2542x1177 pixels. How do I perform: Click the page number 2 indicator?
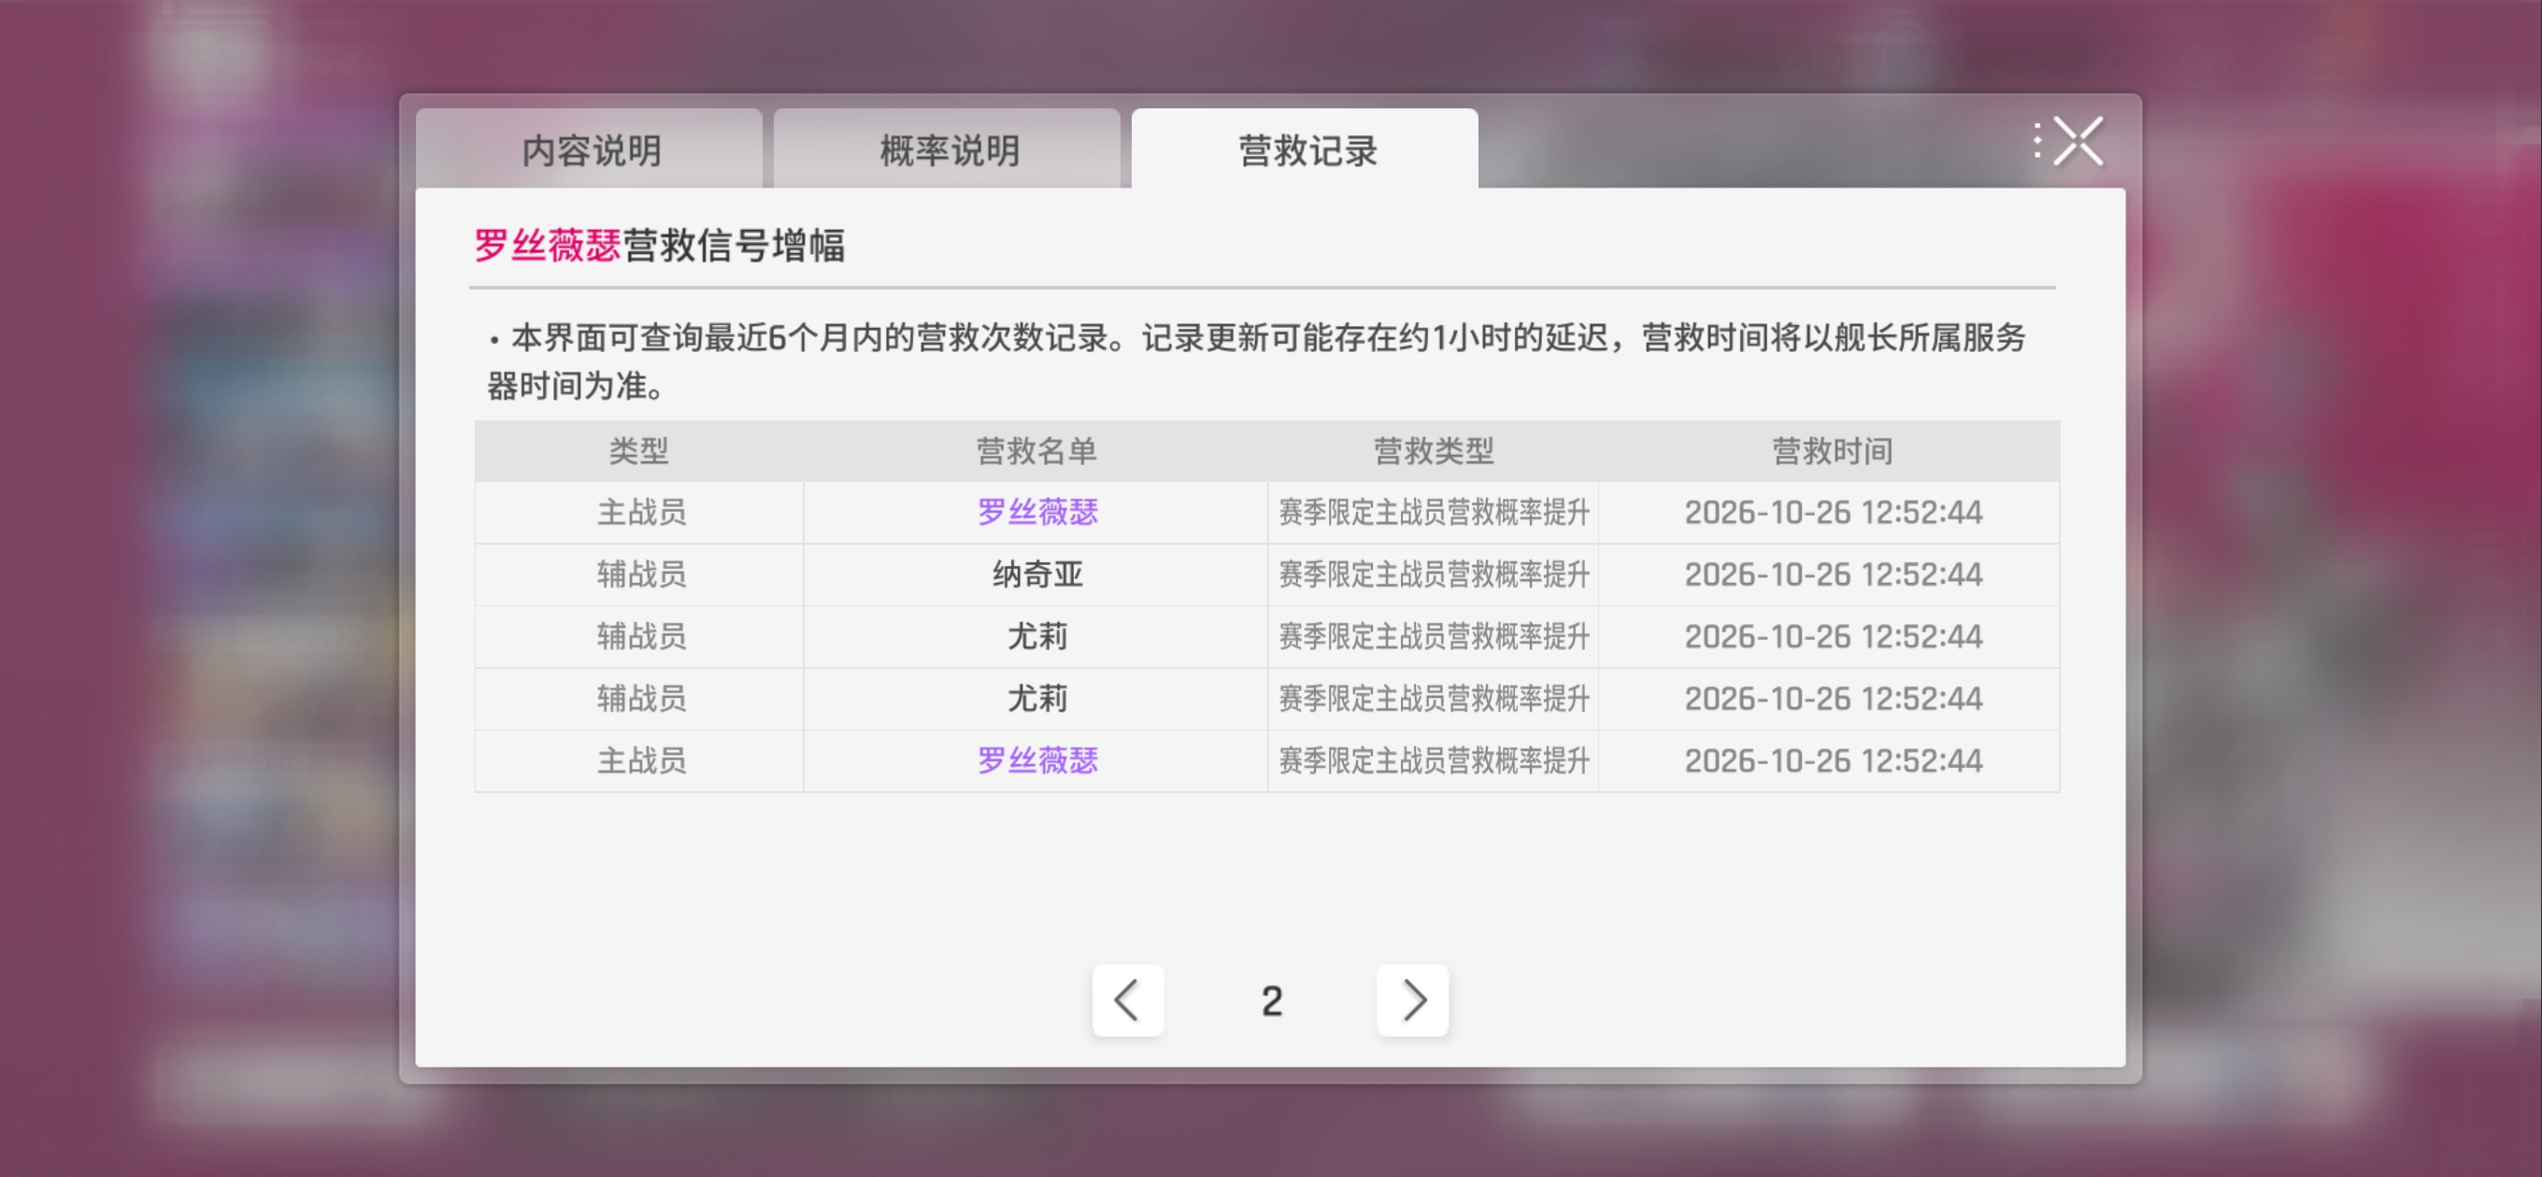pos(1271,1001)
